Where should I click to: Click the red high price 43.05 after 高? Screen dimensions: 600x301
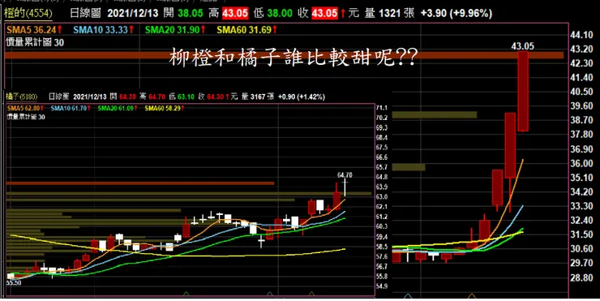click(235, 14)
